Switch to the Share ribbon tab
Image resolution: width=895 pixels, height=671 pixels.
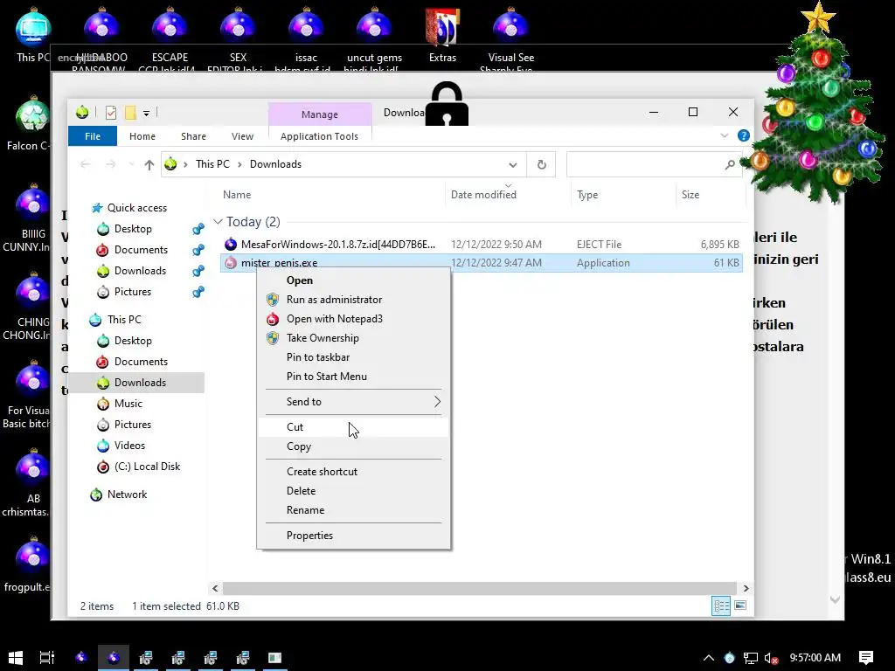pos(193,136)
